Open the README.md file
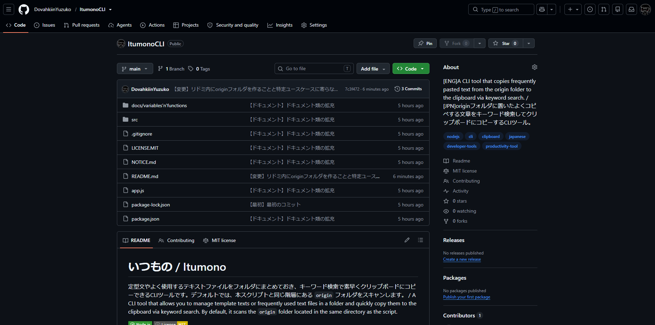 point(145,176)
